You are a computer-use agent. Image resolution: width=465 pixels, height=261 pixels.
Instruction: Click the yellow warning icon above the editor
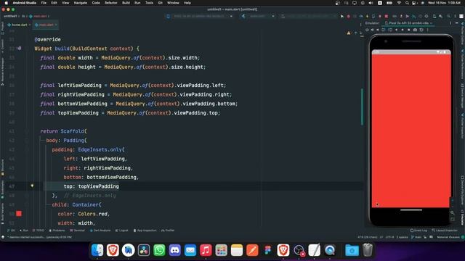[x=349, y=33]
